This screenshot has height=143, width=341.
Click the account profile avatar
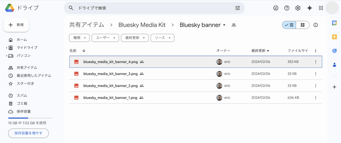(x=332, y=8)
